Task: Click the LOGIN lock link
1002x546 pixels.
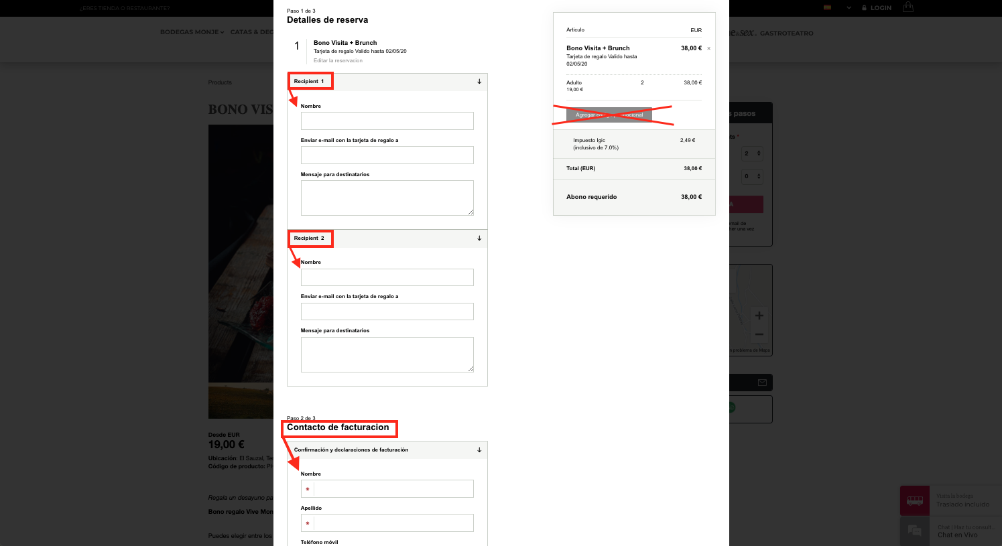Action: pos(877,8)
